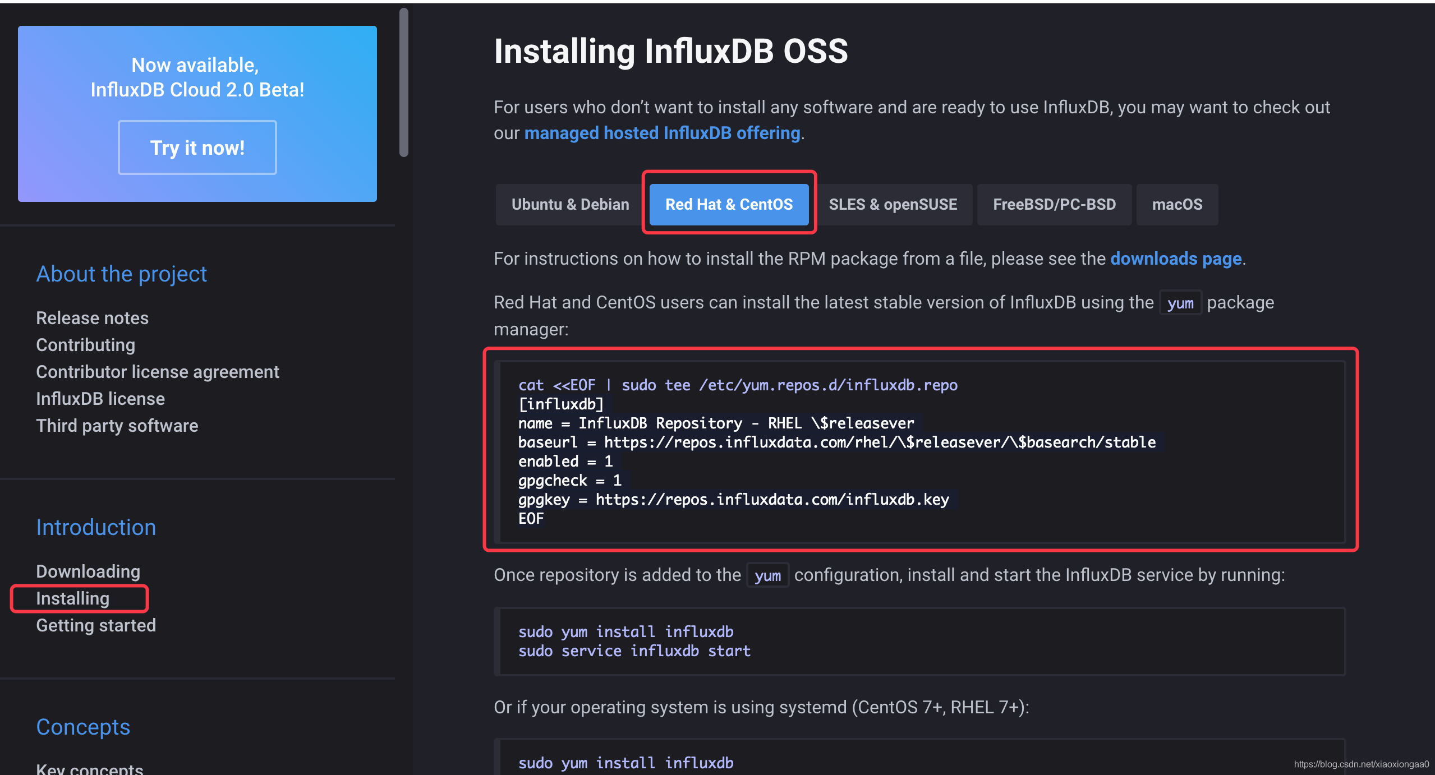Go to the Downloading page

tap(88, 571)
